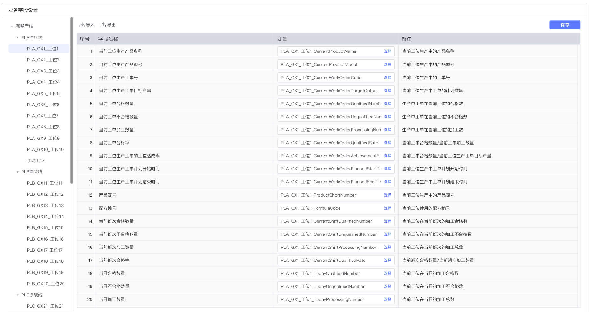Click the ProductShortNumber variable input field
This screenshot has width=590, height=312.
pyautogui.click(x=330, y=195)
